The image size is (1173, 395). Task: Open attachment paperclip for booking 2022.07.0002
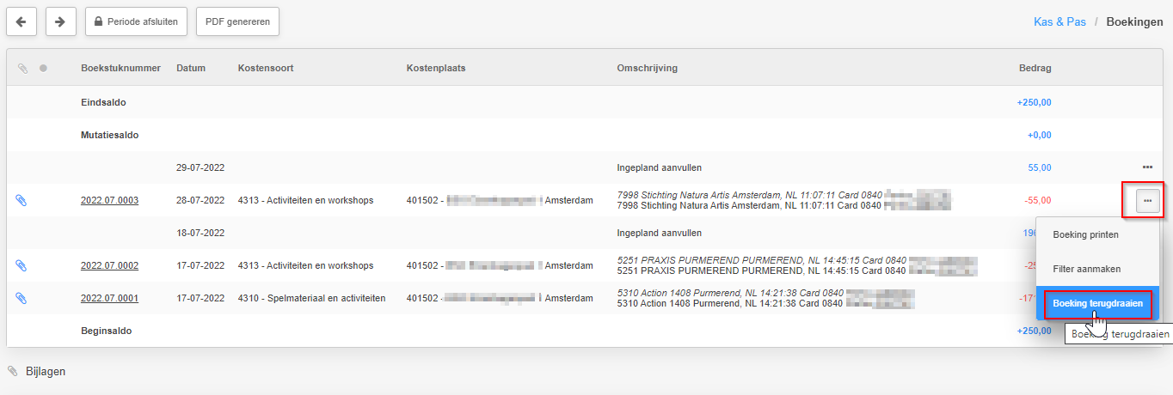(22, 265)
